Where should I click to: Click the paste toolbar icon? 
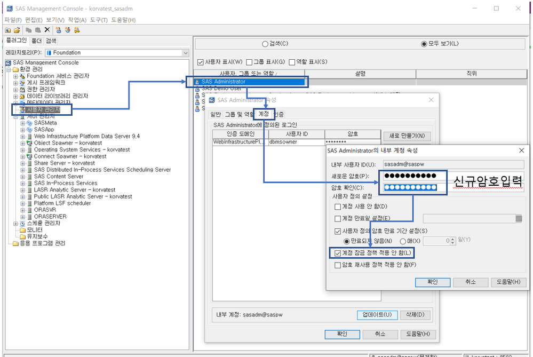click(38, 30)
